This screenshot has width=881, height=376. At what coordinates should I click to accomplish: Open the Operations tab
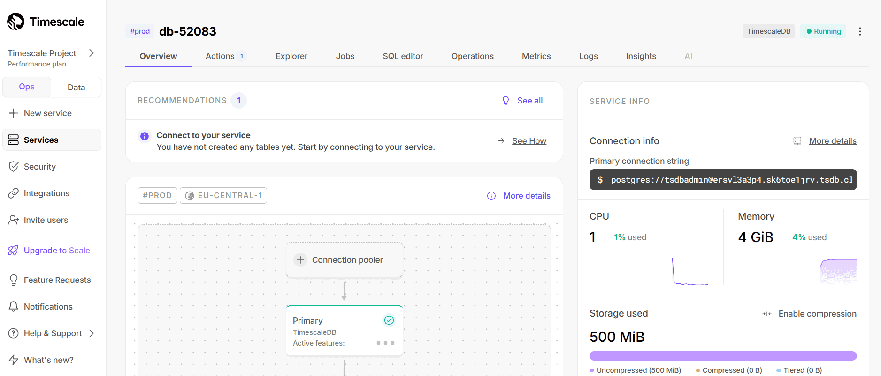[x=472, y=56]
